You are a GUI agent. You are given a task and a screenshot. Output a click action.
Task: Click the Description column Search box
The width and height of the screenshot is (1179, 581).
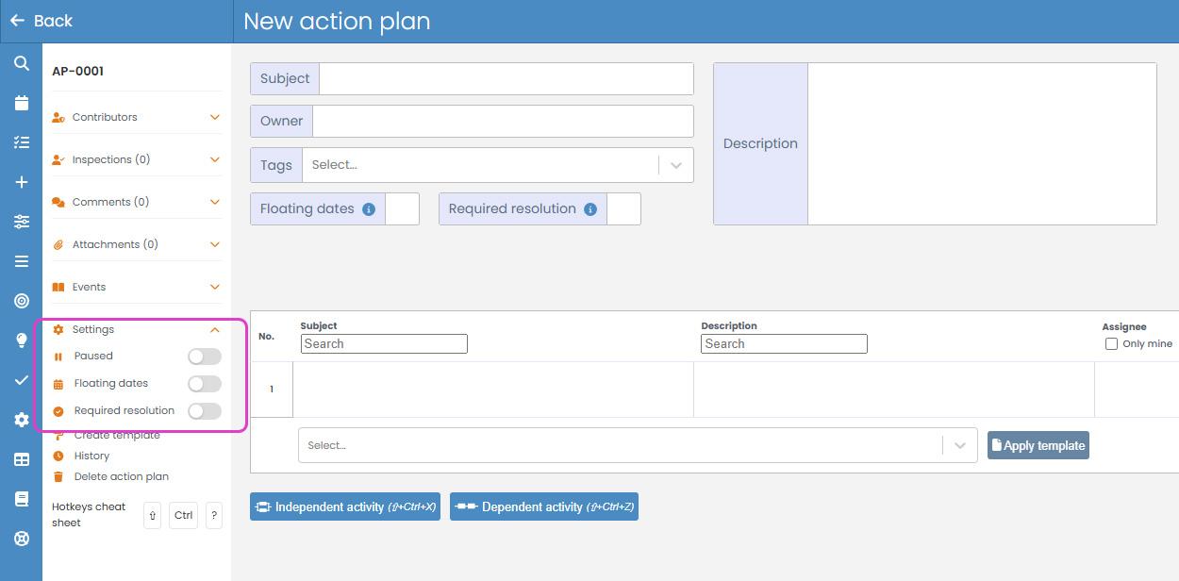point(784,343)
